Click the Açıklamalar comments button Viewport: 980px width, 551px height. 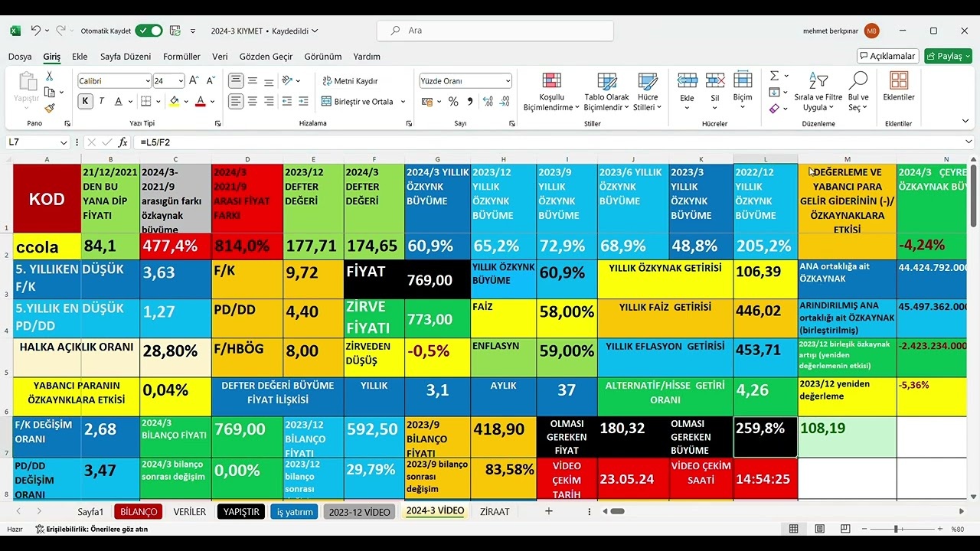click(x=888, y=56)
